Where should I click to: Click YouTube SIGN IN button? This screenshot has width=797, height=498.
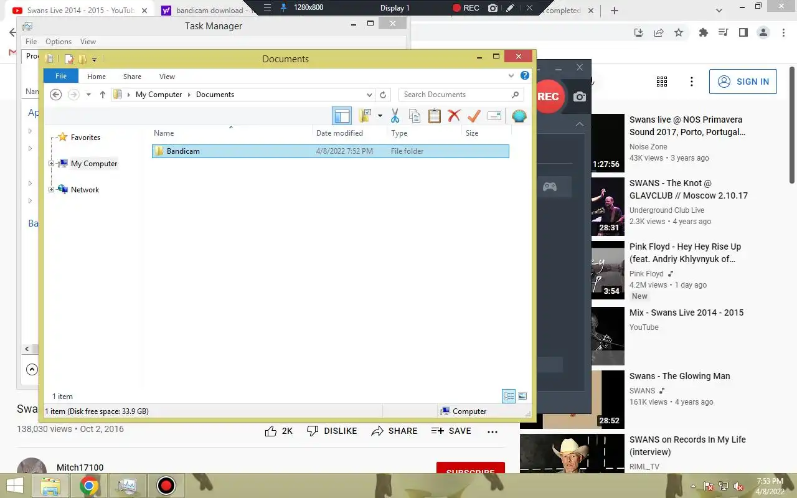click(x=743, y=82)
